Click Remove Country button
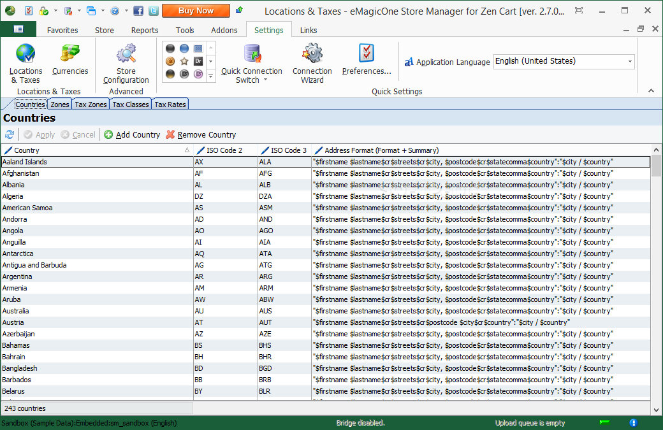The width and height of the screenshot is (663, 430). coord(201,134)
